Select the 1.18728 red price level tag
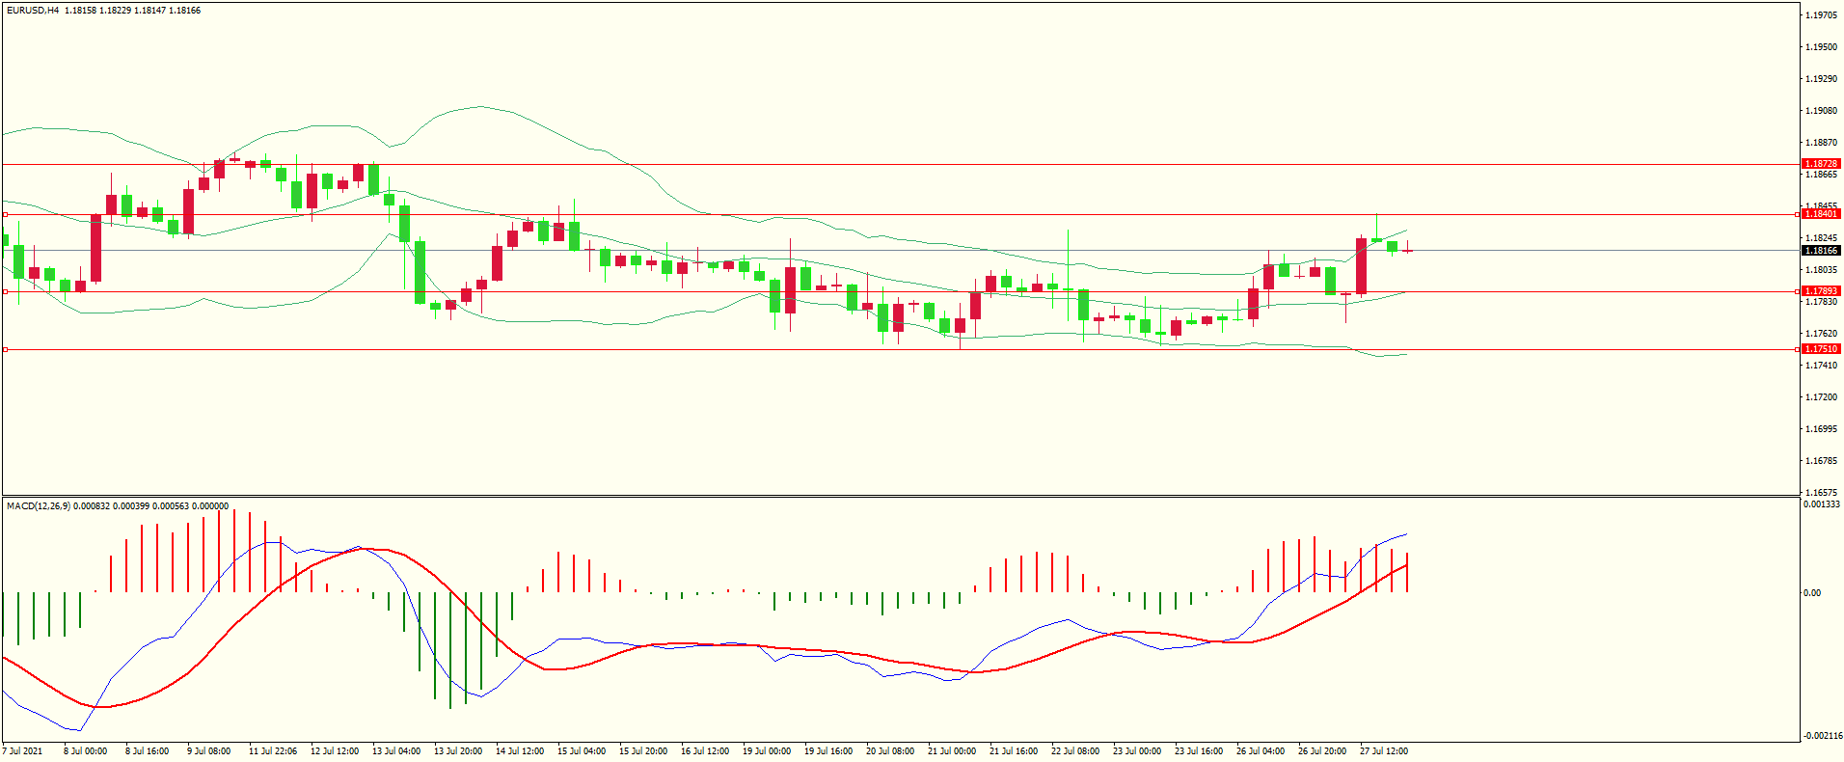This screenshot has width=1844, height=762. (x=1821, y=164)
